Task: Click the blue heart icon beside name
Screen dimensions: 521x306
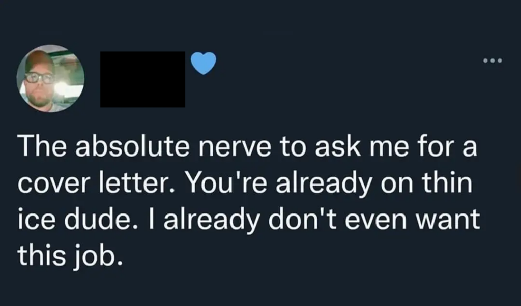Action: 204,63
